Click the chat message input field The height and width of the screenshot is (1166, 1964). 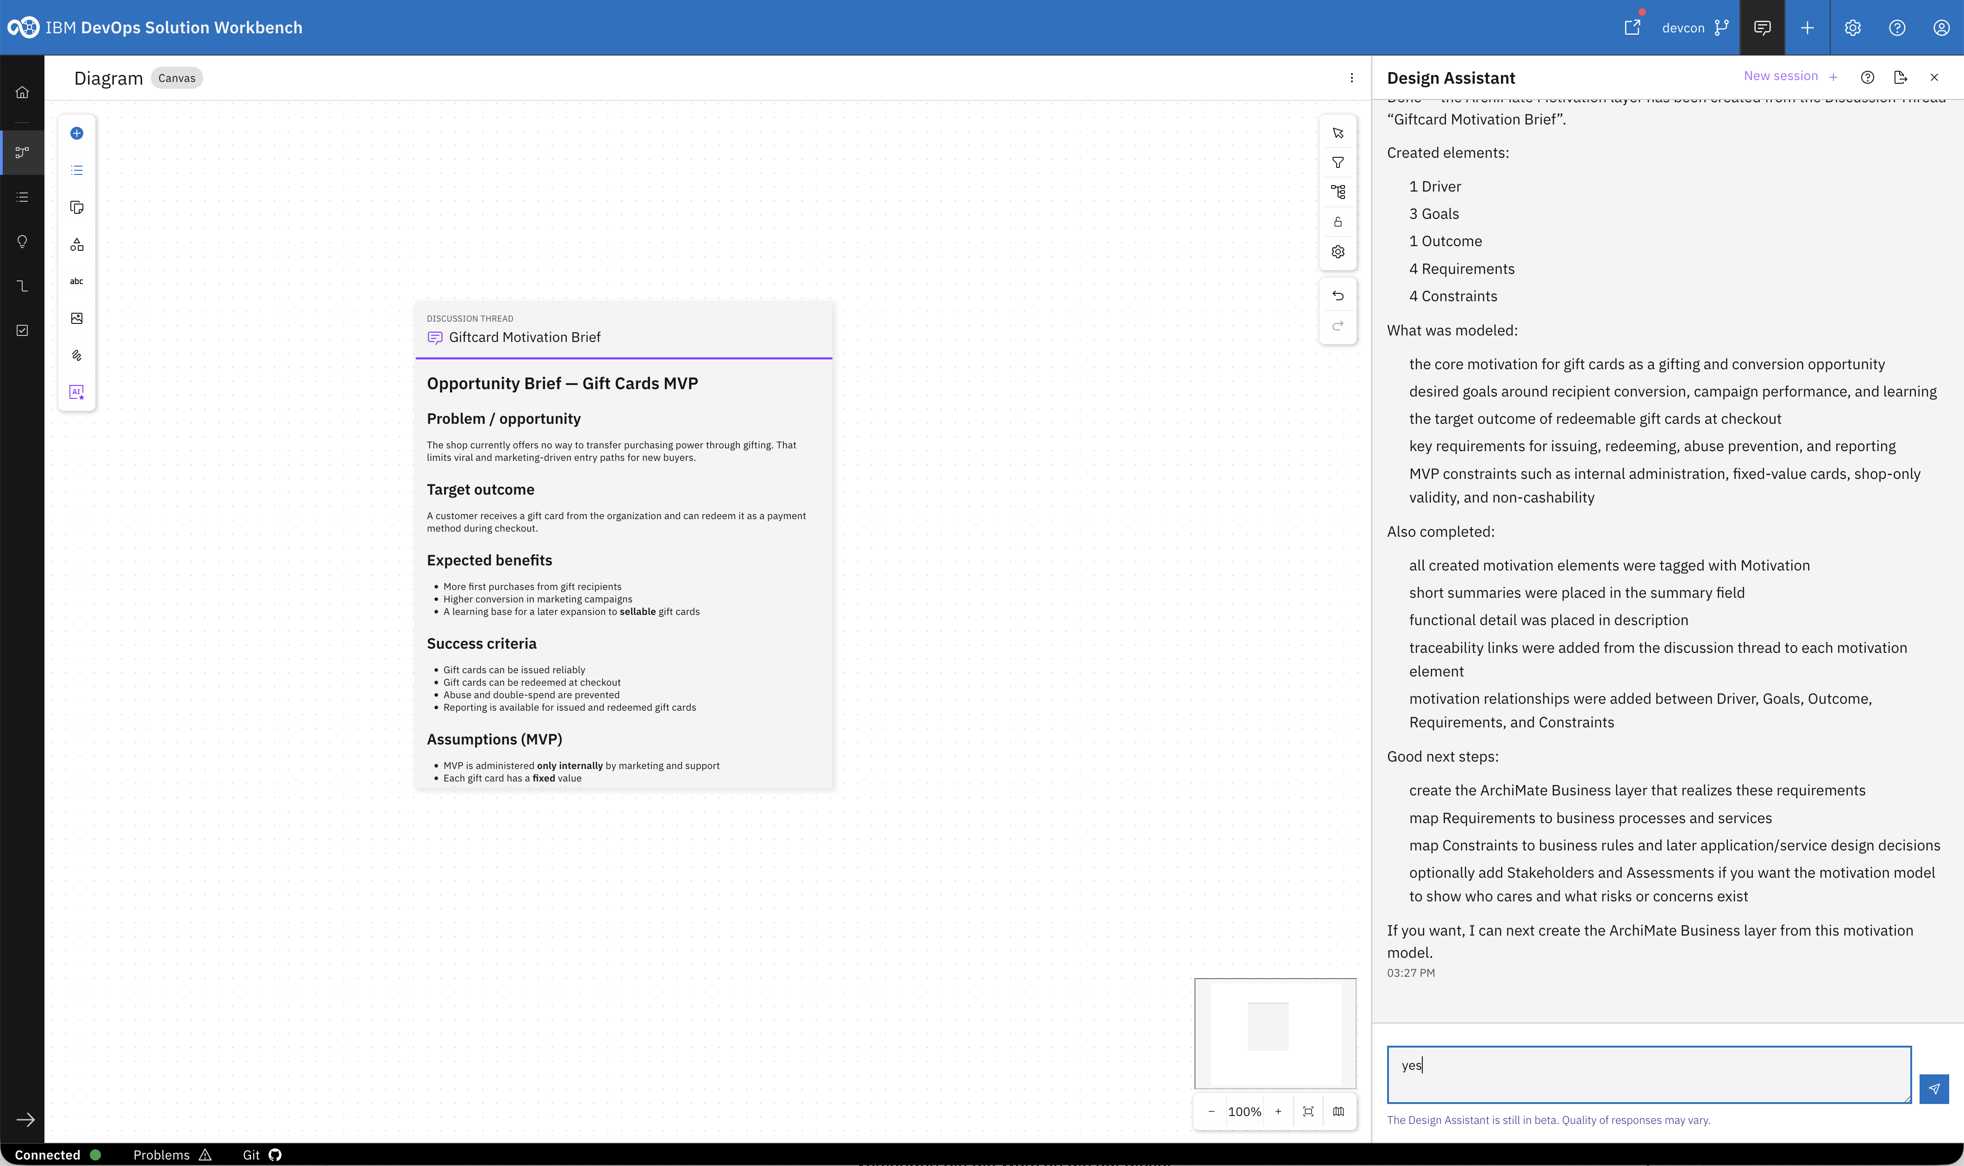[1649, 1074]
